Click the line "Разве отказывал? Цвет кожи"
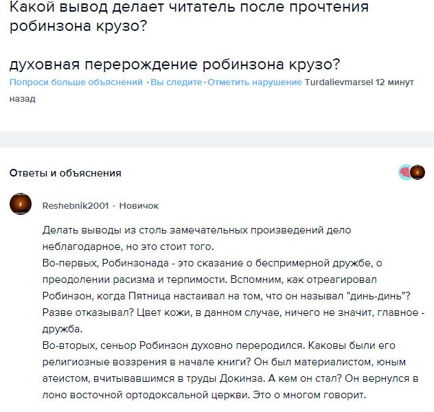The width and height of the screenshot is (434, 412). pos(206,313)
